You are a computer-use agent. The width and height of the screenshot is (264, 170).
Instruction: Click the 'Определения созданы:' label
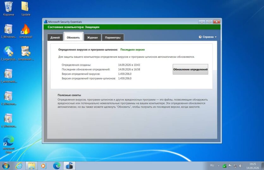click(x=76, y=65)
